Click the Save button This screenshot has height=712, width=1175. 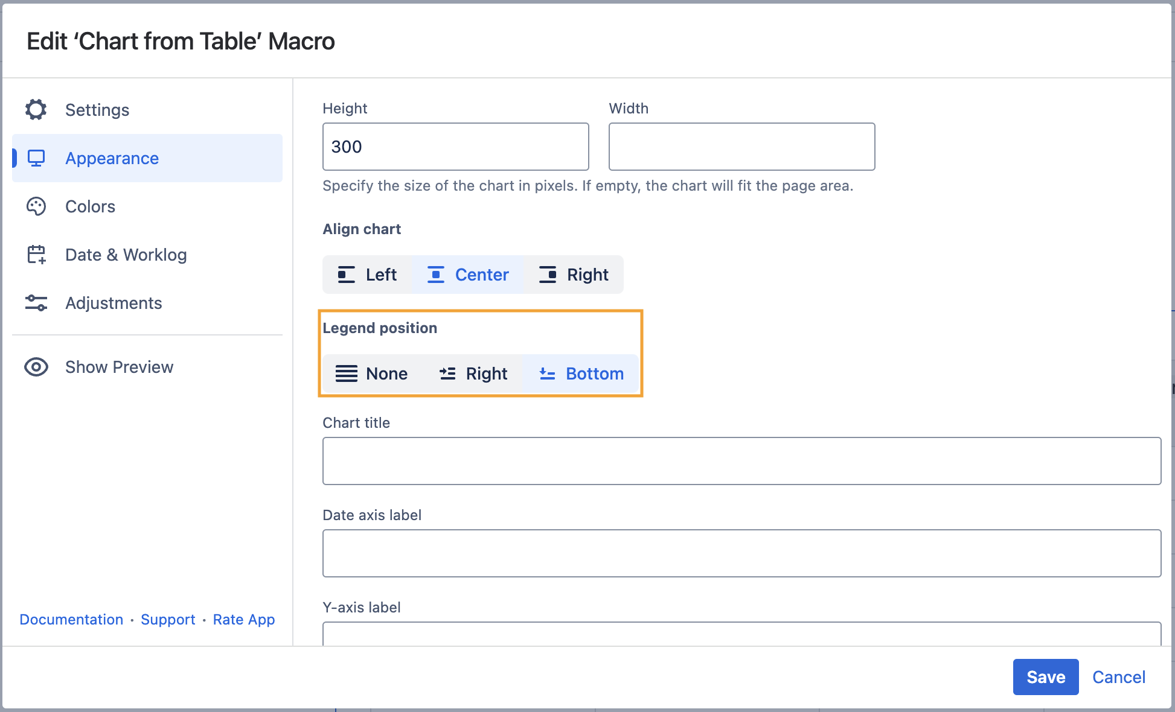[x=1045, y=677]
